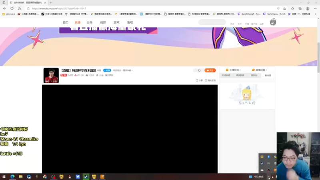Image resolution: width=320 pixels, height=180 pixels.
Task: Open the QQ penguin taskbar icon
Action: [x=70, y=177]
